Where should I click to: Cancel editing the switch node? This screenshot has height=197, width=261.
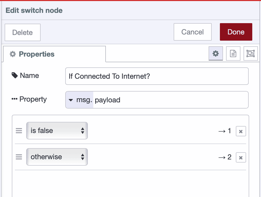pos(192,32)
